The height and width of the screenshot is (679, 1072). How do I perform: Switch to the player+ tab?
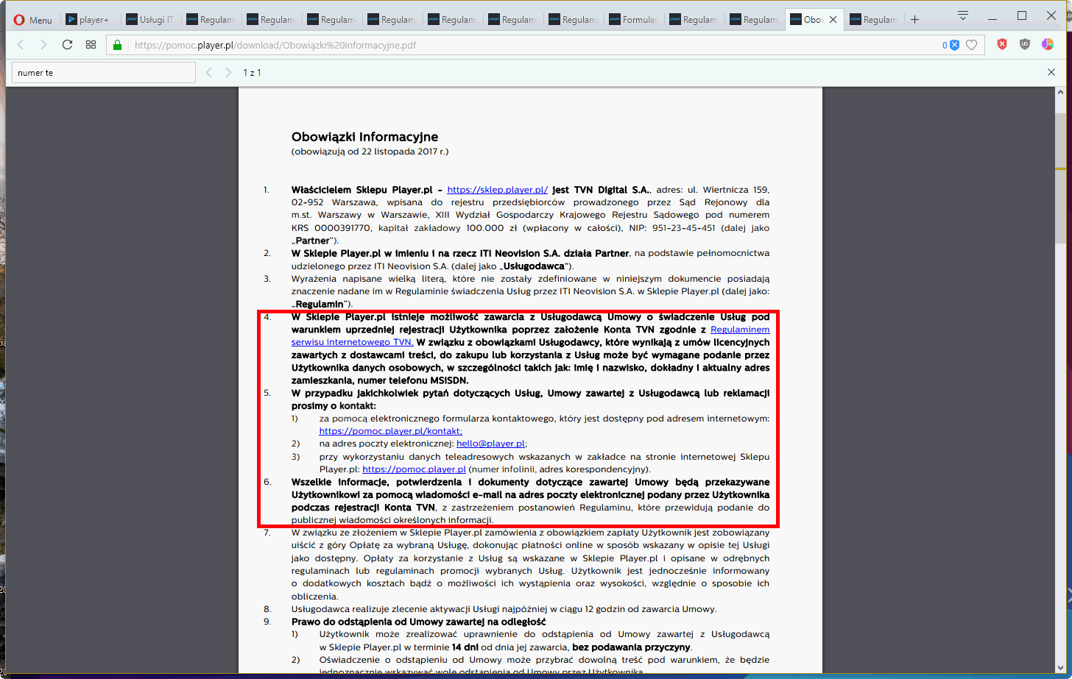click(x=89, y=20)
